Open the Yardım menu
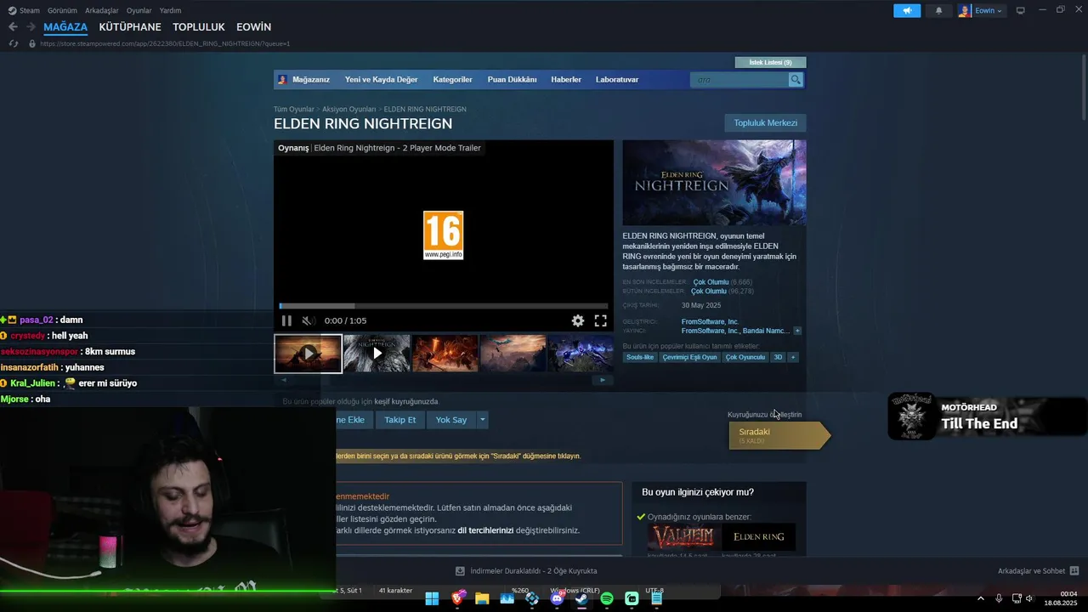 (170, 10)
